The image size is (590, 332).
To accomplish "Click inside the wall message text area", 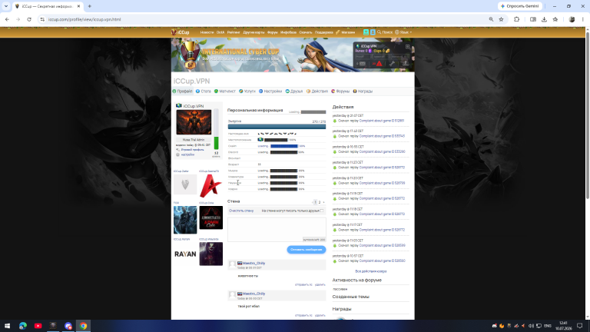I will coord(277,230).
